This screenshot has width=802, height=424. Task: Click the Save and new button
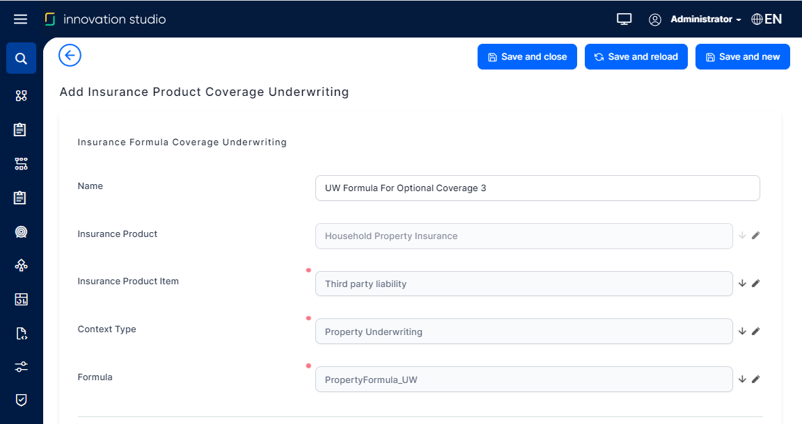742,57
